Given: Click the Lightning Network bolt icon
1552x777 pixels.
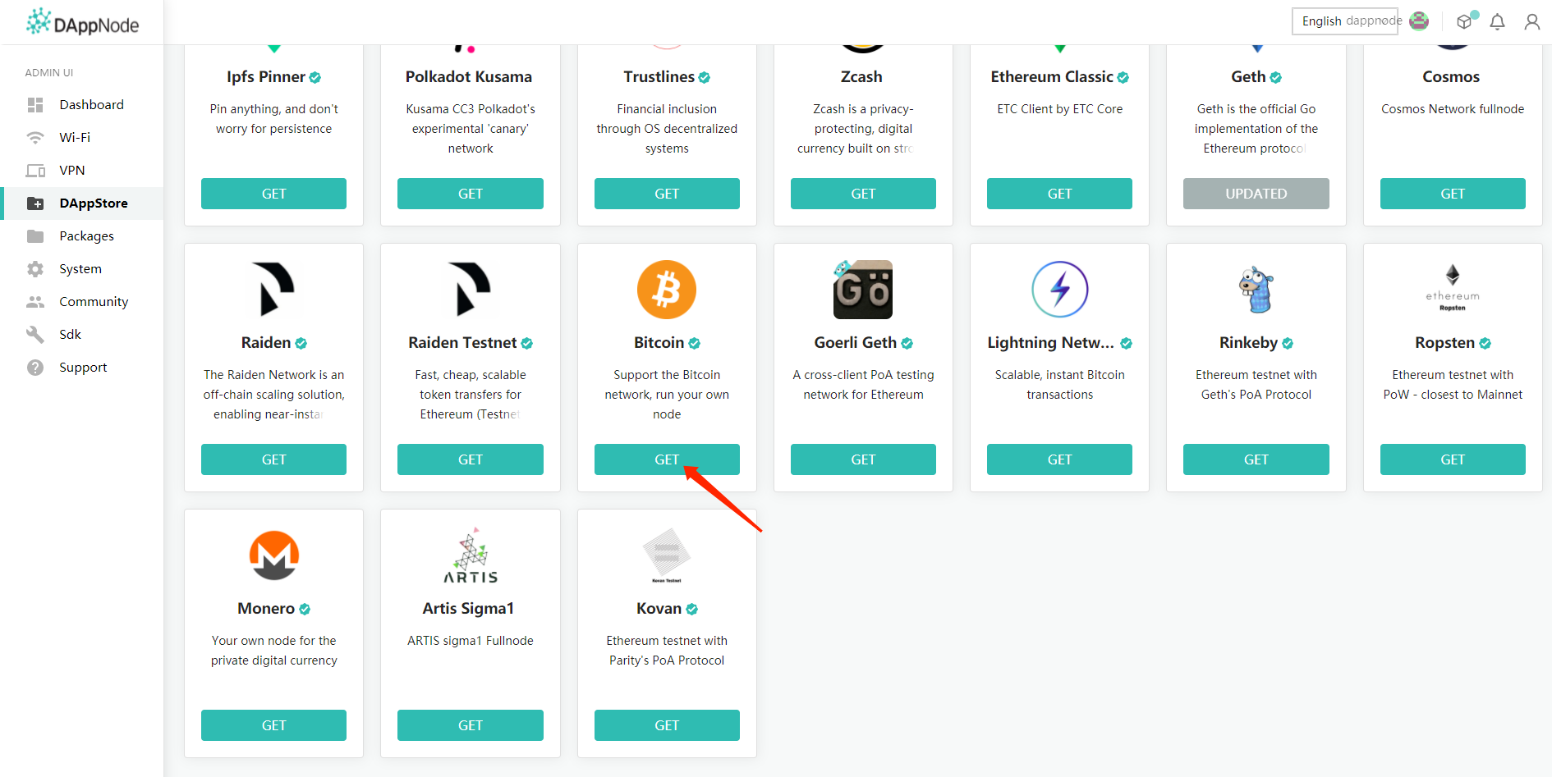Looking at the screenshot, I should (1059, 290).
